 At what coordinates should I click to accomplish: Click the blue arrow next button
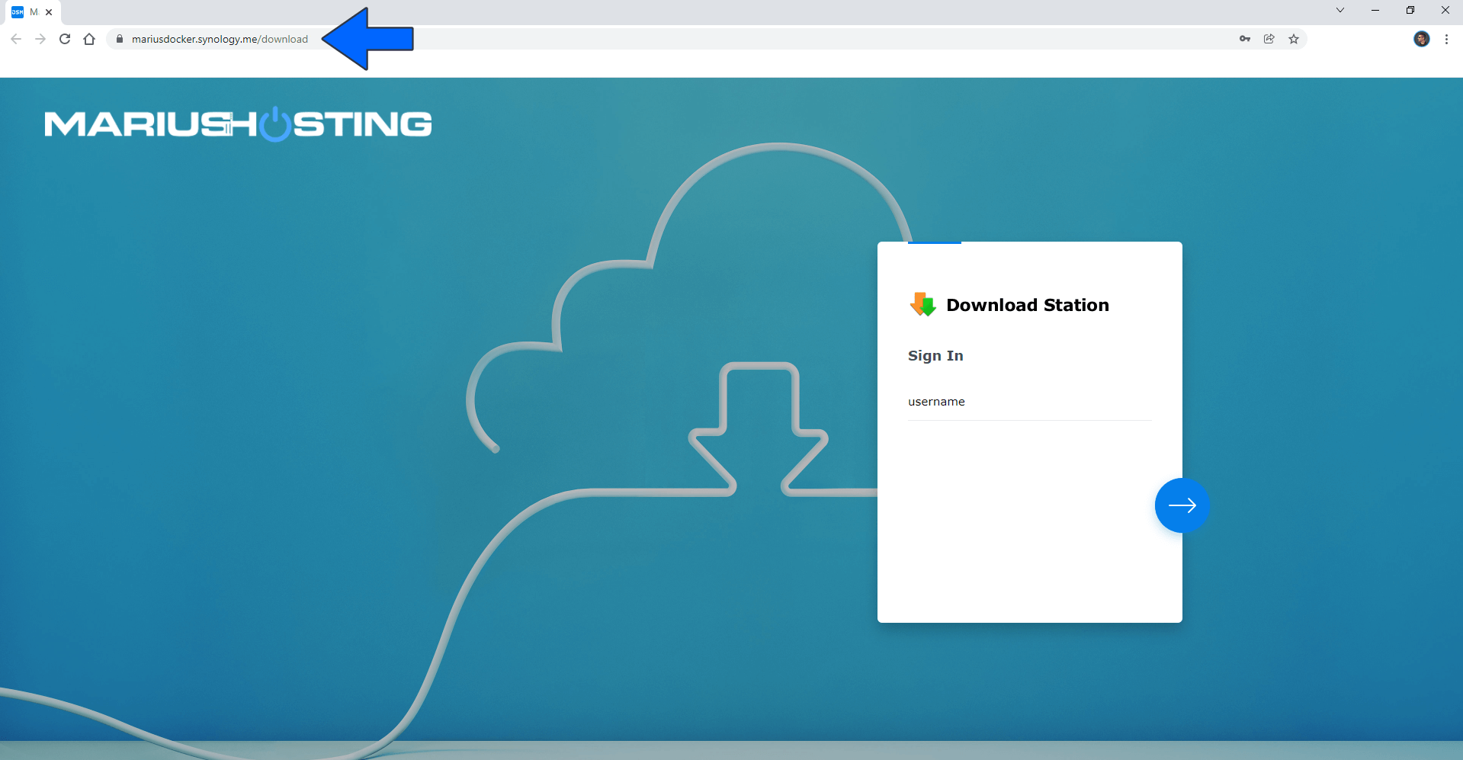tap(1182, 505)
